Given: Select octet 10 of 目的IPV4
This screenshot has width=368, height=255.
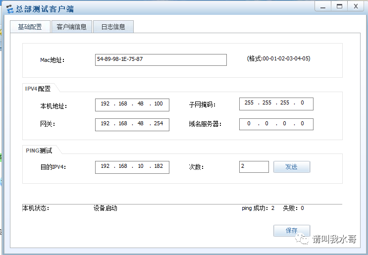Looking at the screenshot, I should 141,166.
